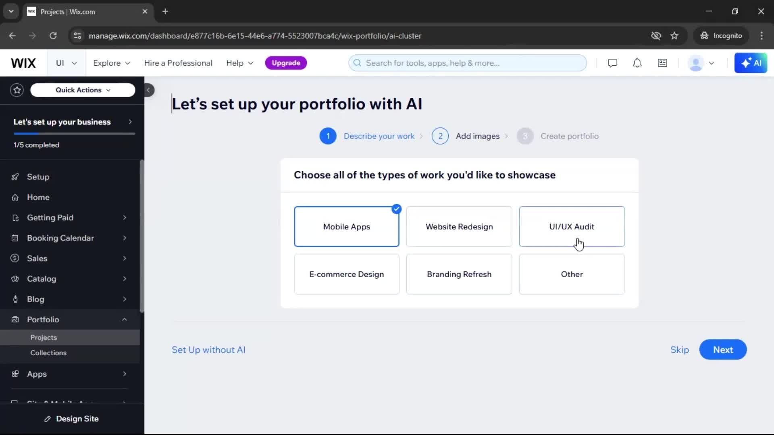Click the tracking protection eye icon

pos(656,36)
